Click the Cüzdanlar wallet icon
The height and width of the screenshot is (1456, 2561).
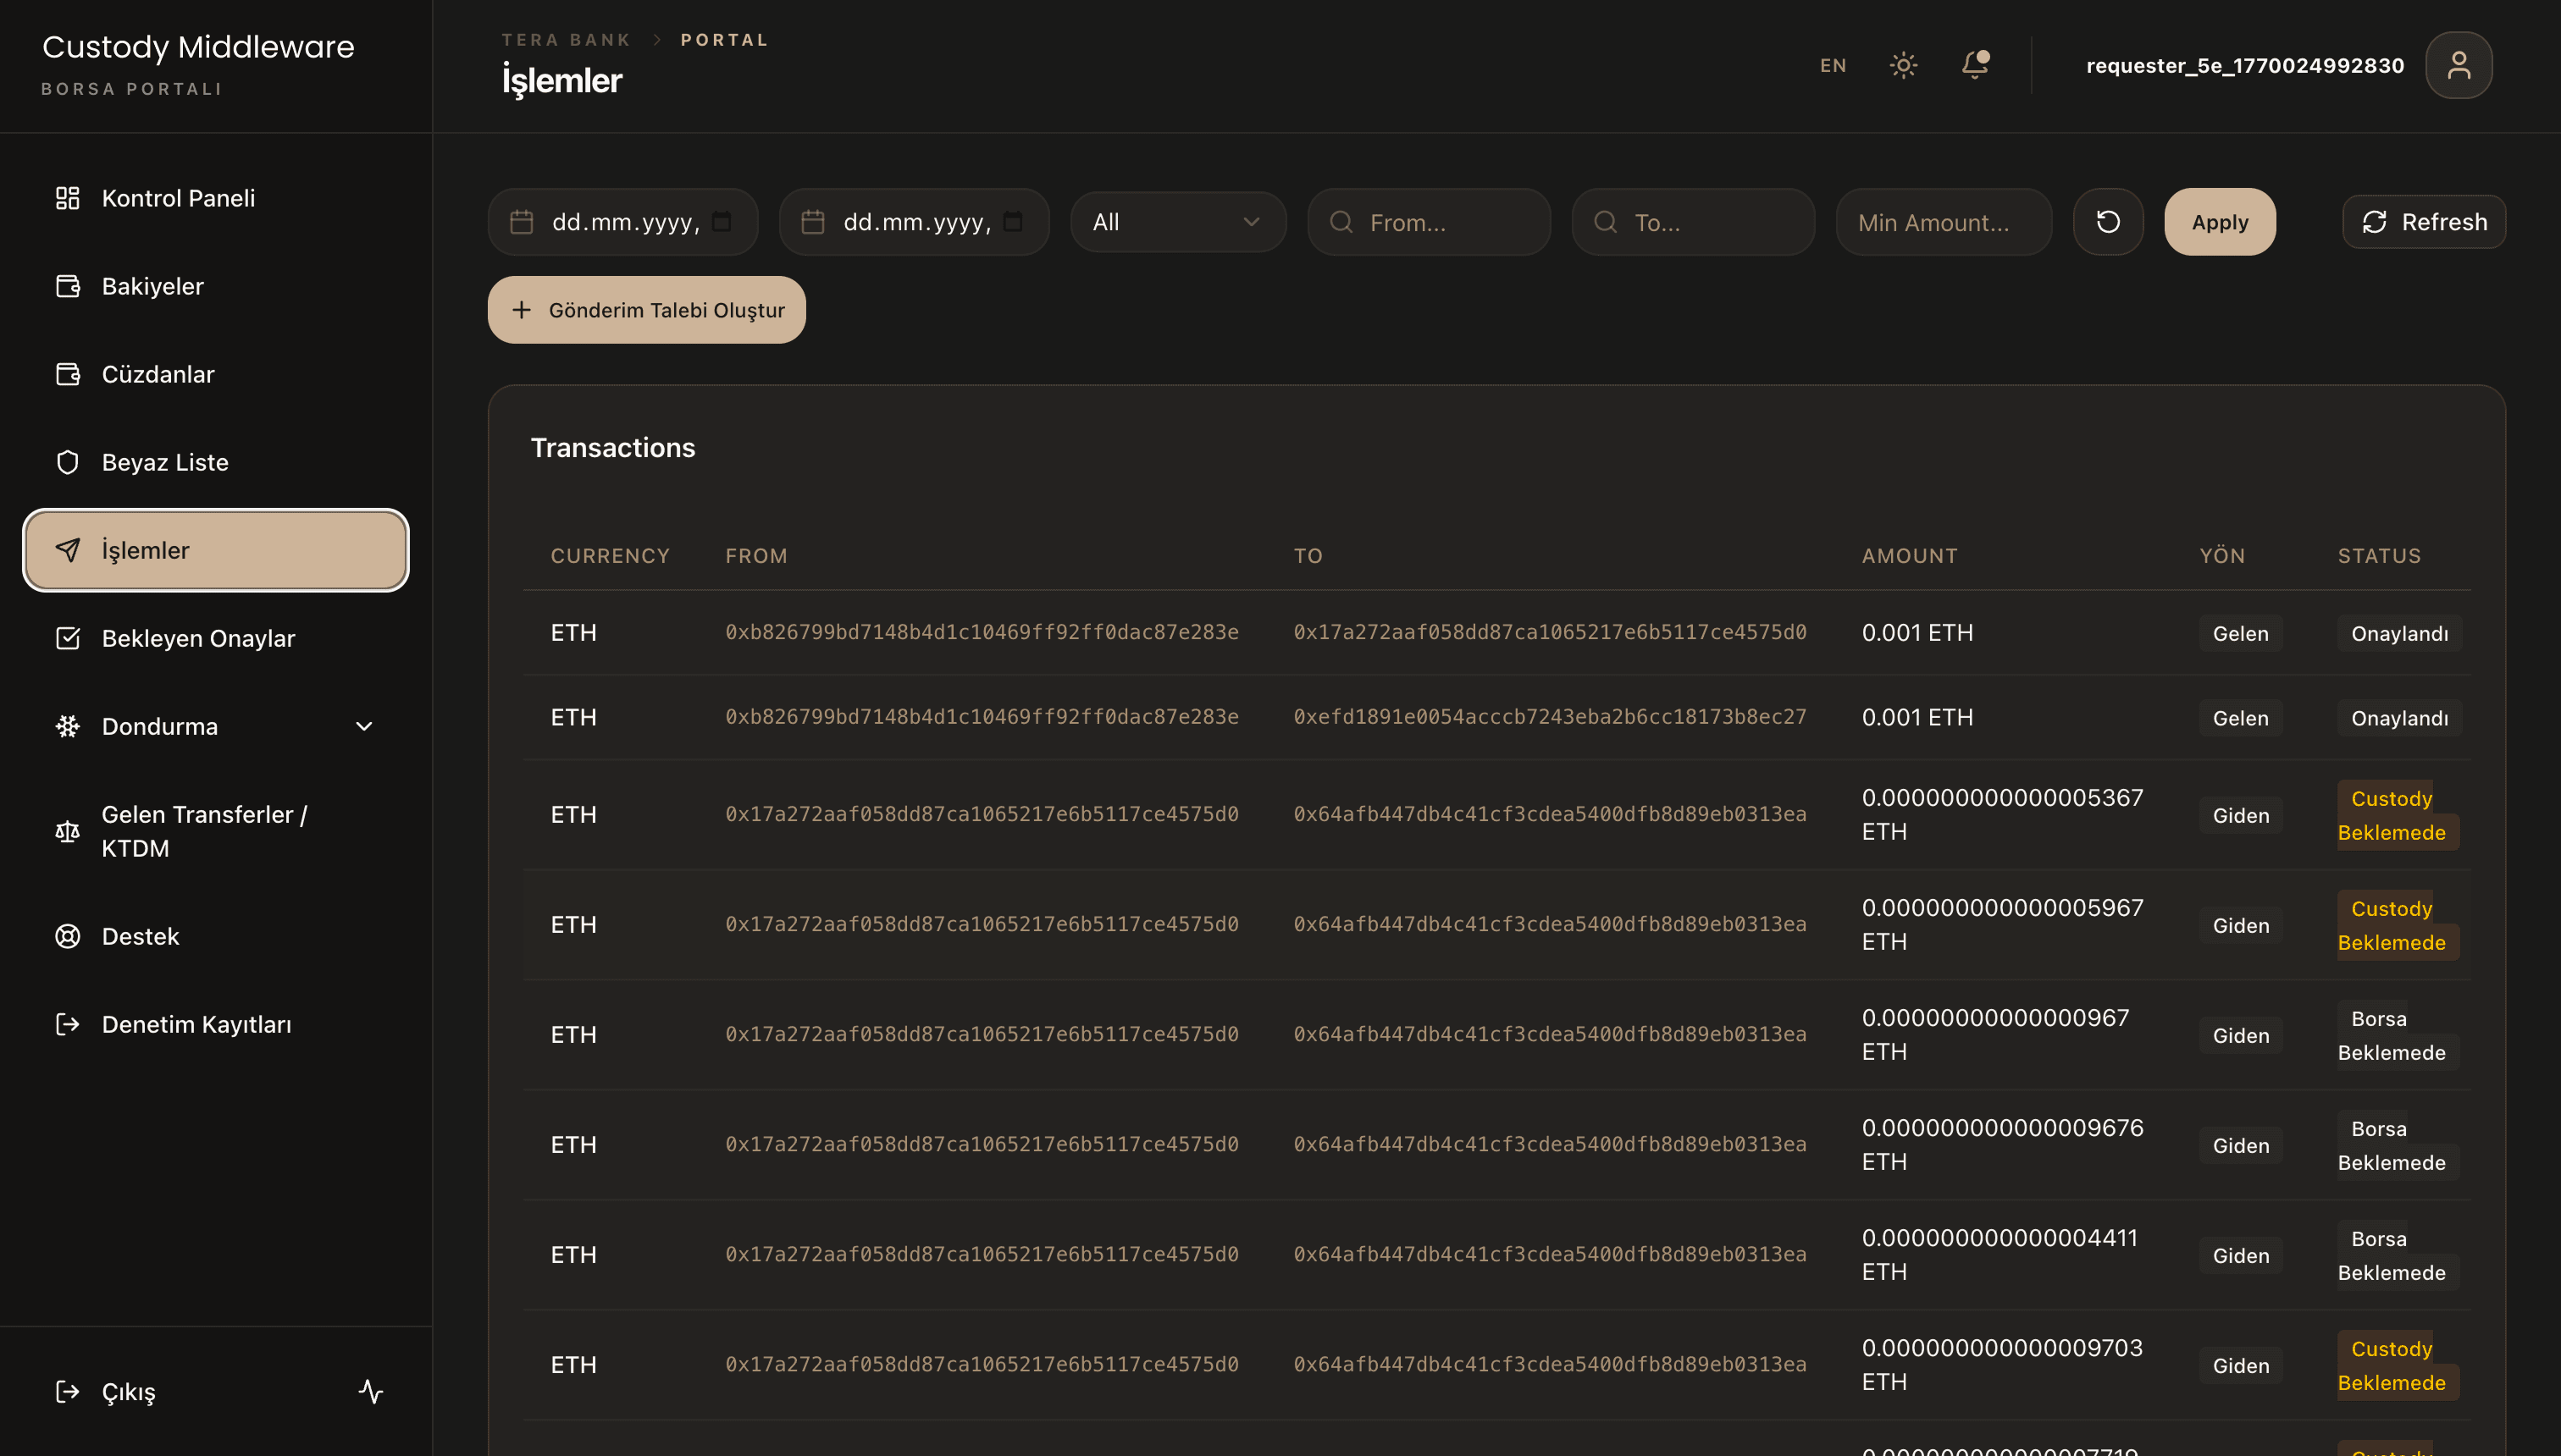(67, 374)
